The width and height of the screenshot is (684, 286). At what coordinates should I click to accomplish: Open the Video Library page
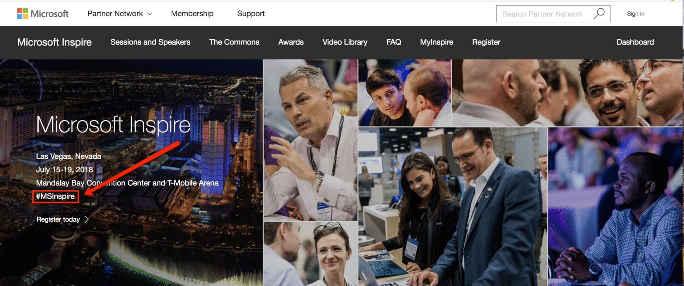coord(345,42)
